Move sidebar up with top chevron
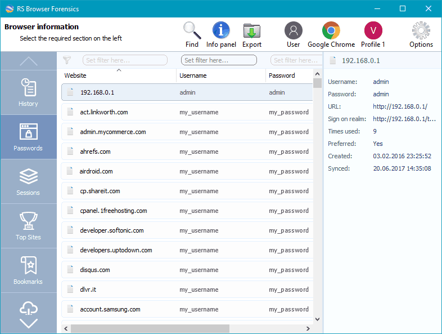Image resolution: width=442 pixels, height=334 pixels. click(x=28, y=61)
